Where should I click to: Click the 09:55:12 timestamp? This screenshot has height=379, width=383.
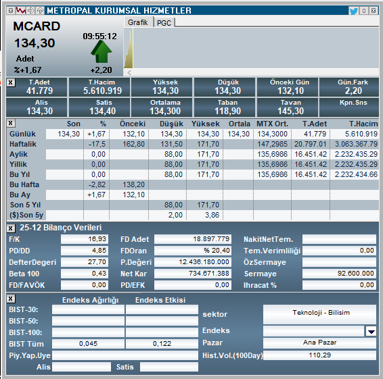pos(99,36)
